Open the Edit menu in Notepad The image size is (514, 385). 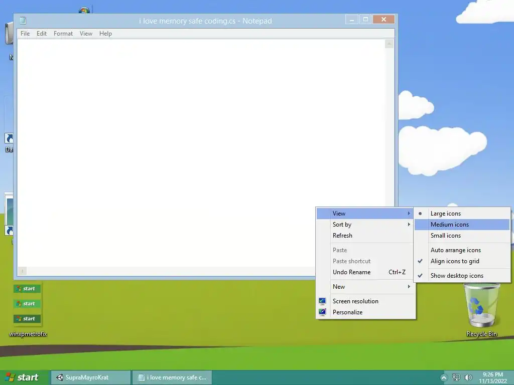click(x=42, y=34)
